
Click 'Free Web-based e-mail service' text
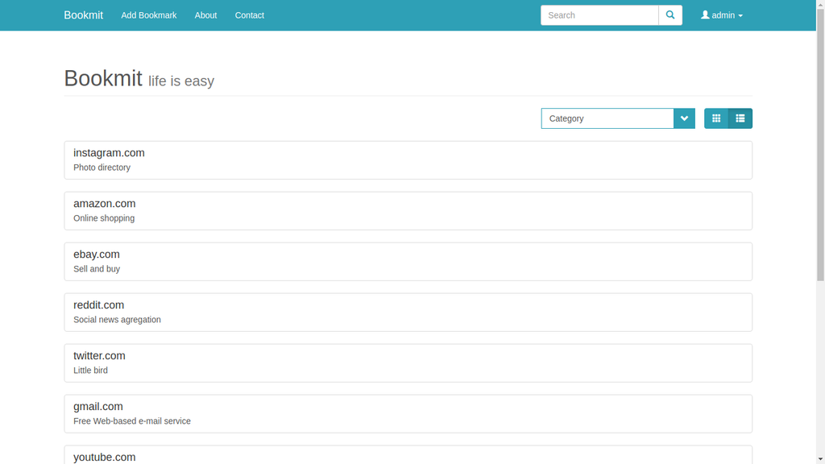(x=131, y=420)
